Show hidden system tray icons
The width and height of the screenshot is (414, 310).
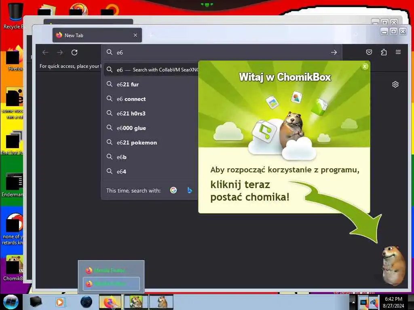353,302
